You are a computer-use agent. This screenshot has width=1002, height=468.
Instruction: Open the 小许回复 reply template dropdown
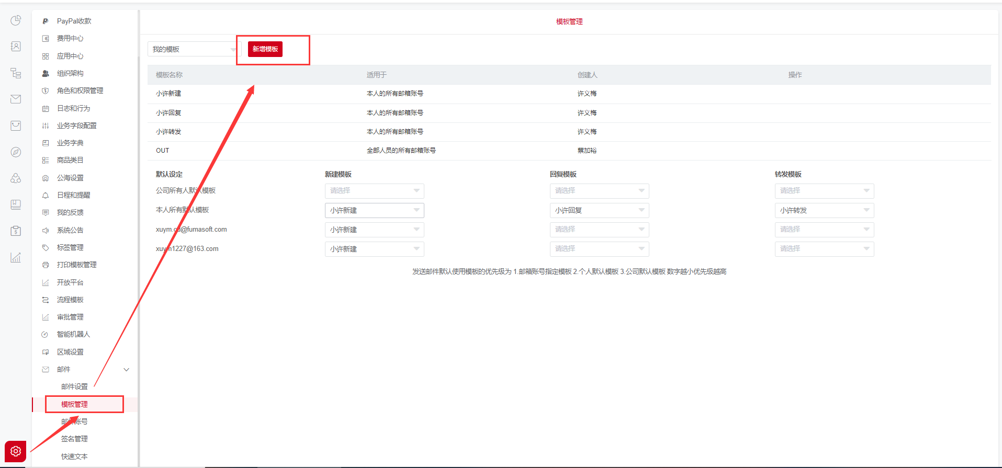(599, 210)
